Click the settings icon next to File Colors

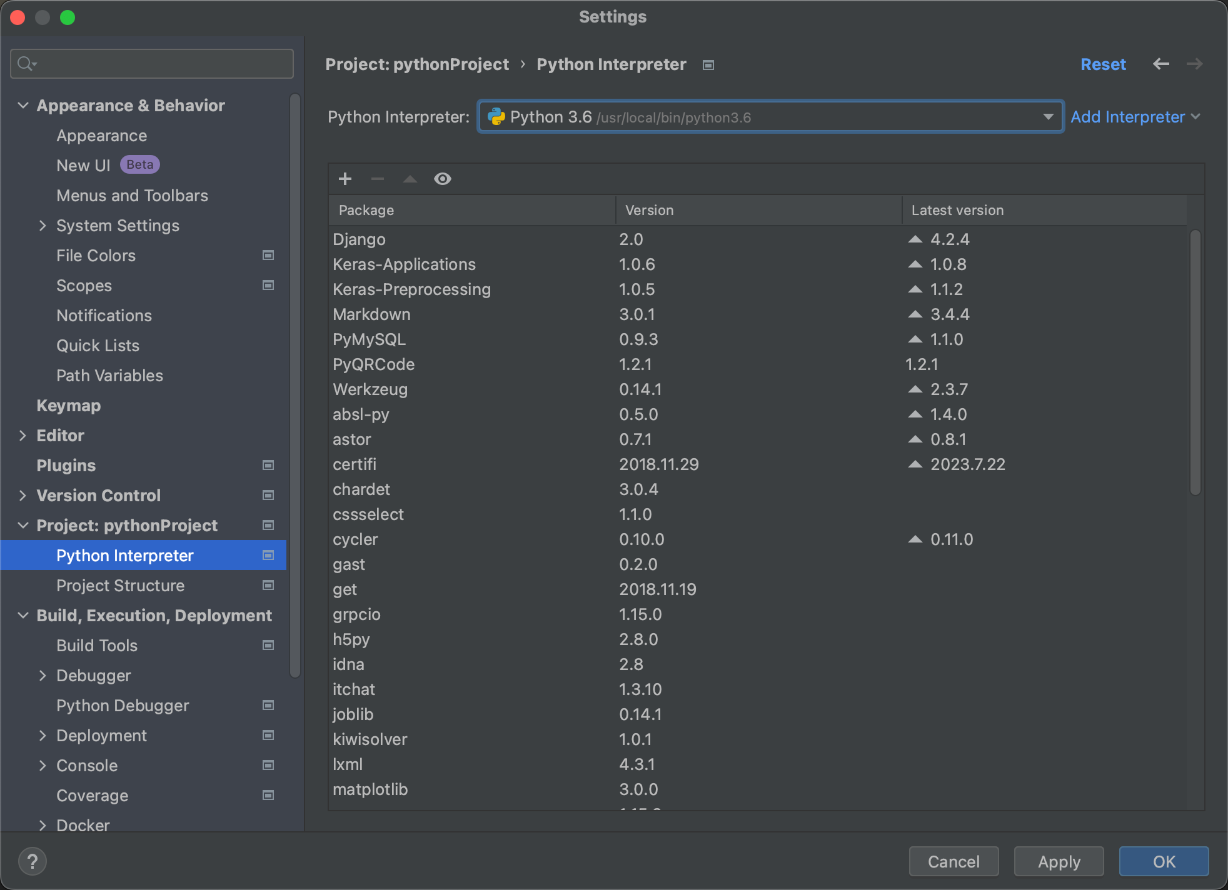point(268,255)
